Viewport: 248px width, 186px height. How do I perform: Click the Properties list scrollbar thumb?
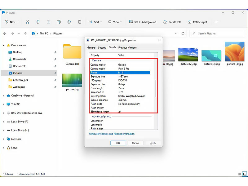(156, 88)
